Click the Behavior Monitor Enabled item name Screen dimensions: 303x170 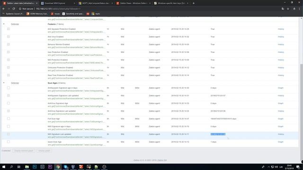pos(59,44)
